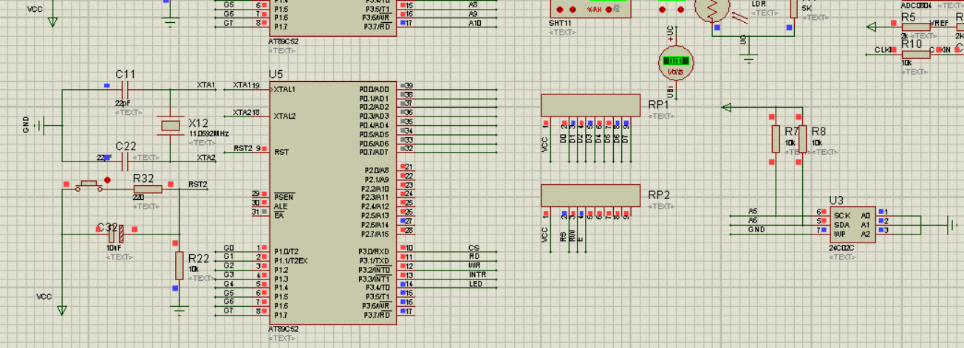Select crystal oscillator X12
Screen dimensions: 964x348
(171, 125)
